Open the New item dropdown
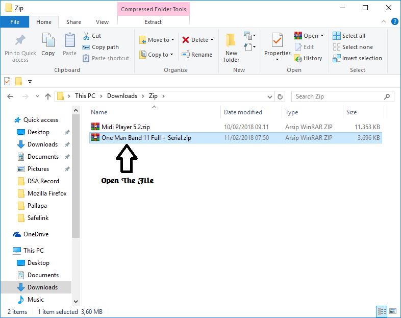The image size is (401, 318). tap(249, 35)
